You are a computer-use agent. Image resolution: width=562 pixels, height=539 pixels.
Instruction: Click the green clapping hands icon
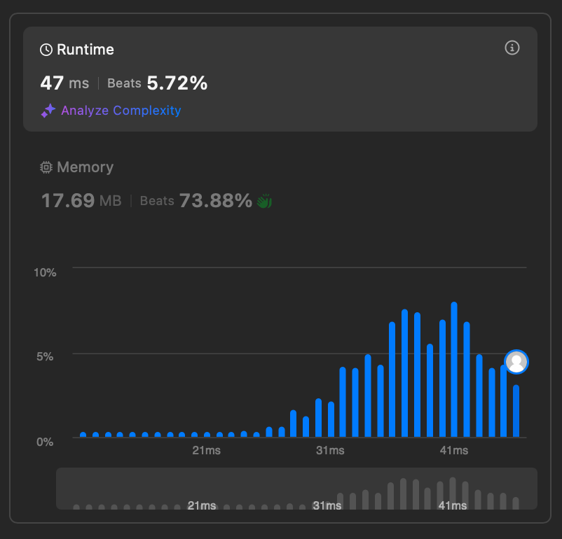click(x=264, y=201)
